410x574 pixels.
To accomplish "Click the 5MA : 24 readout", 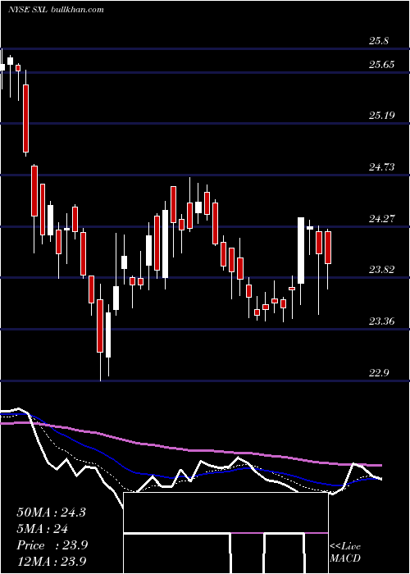I will [43, 529].
